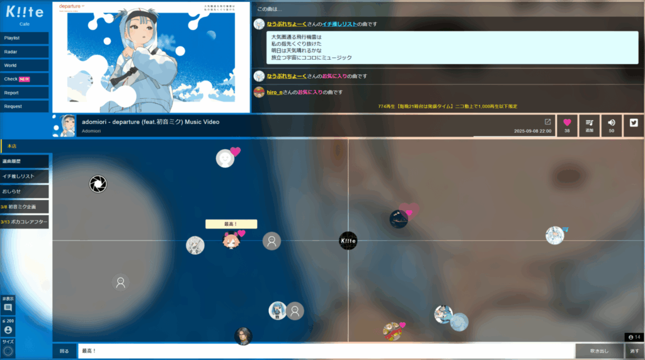Expand the 選曲履歴 panel

25,162
